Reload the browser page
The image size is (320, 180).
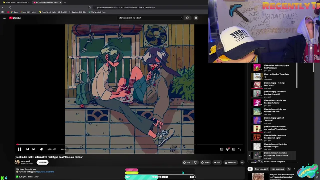(10, 7)
